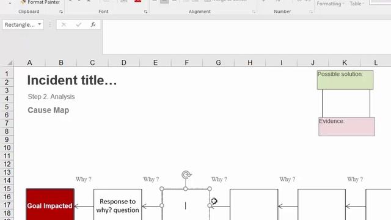Click inside the selected rectangle with text cursor
This screenshot has height=220, width=391.
pos(186,205)
